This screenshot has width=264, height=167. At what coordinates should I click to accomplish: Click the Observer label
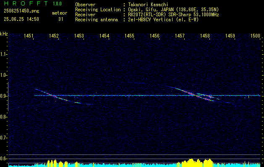[85, 5]
